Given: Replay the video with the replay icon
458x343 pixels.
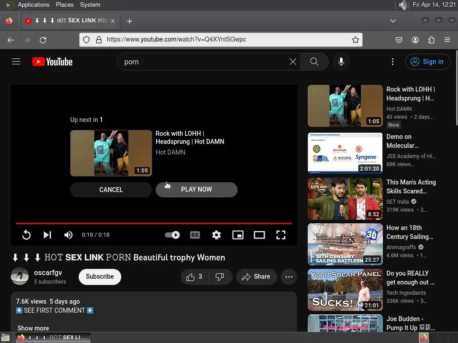Looking at the screenshot, I should point(26,235).
